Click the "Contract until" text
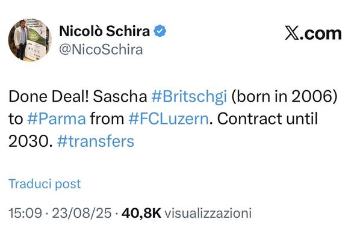This screenshot has height=234, width=357. [267, 119]
